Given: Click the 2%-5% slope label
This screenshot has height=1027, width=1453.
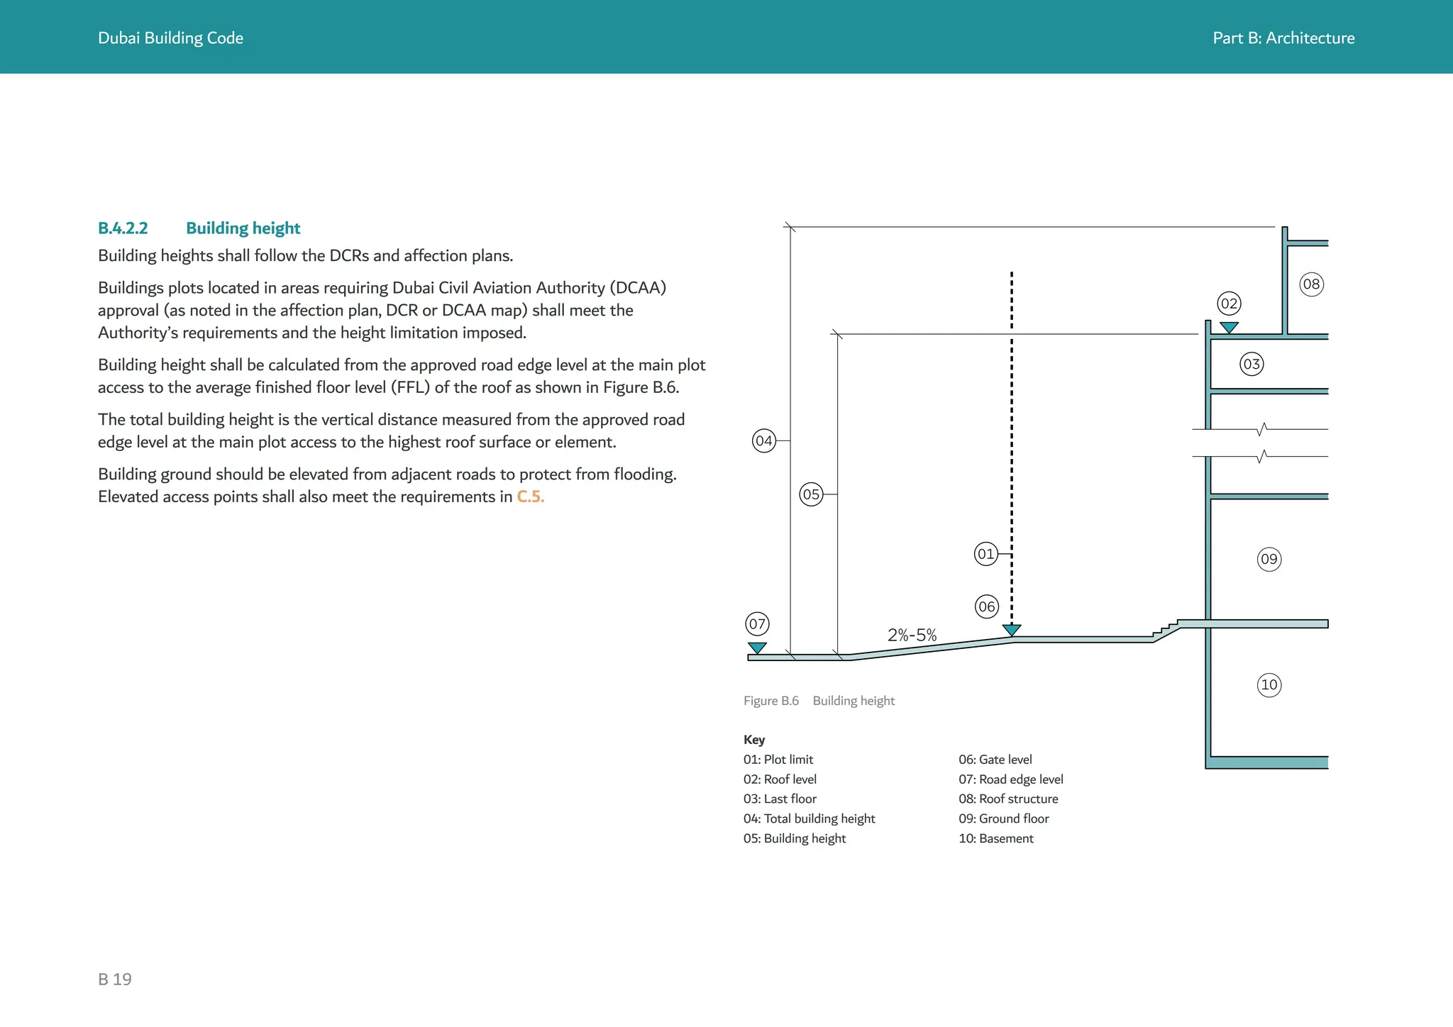Looking at the screenshot, I should pyautogui.click(x=912, y=635).
